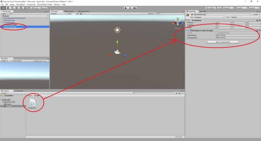The width and height of the screenshot is (261, 141).
Task: Open the Transform component gear menu
Action: coord(260,20)
